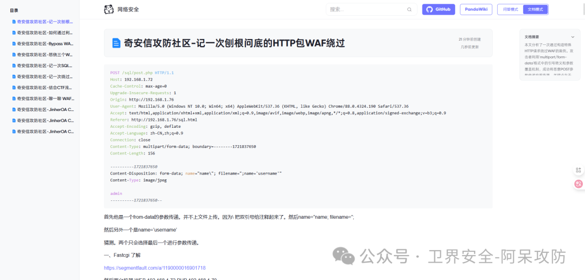
Task: Click the Content-Type: image/jpeg line
Action: click(x=139, y=180)
